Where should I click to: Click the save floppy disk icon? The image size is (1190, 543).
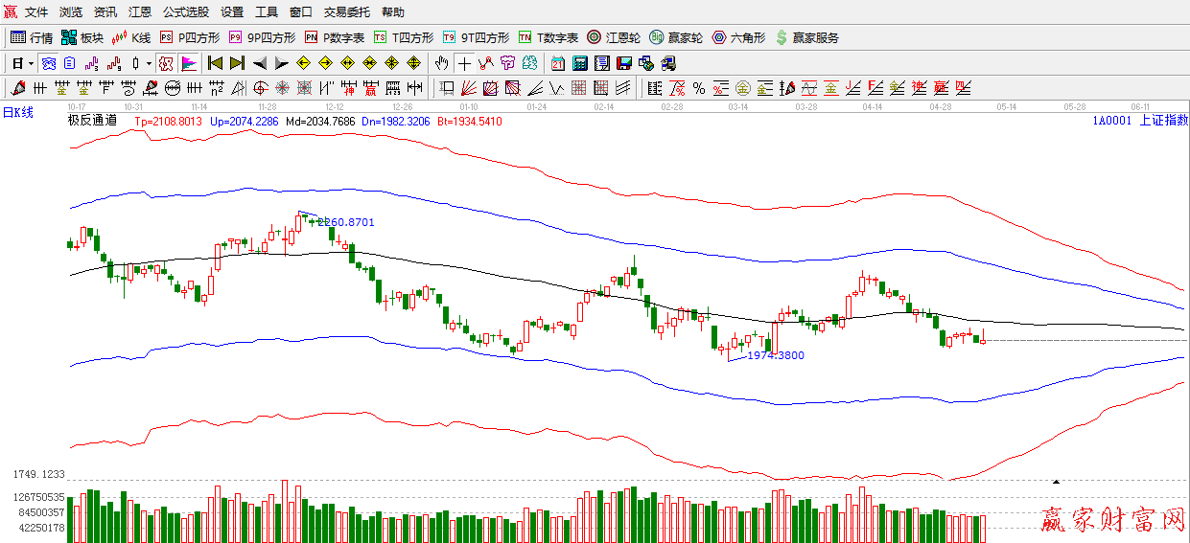click(x=624, y=63)
